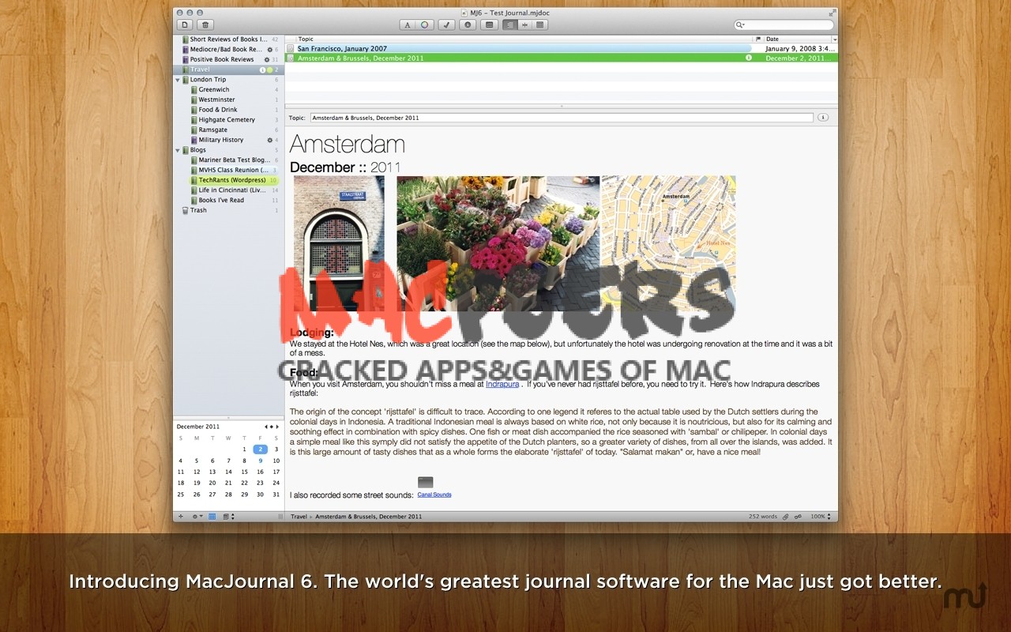Add a new journal with the plus button
The height and width of the screenshot is (632, 1011).
(181, 517)
